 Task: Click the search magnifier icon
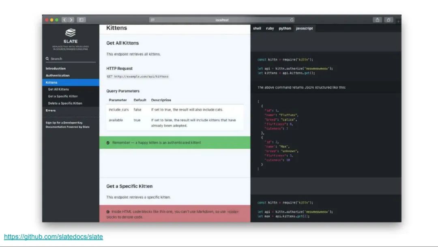(47, 59)
